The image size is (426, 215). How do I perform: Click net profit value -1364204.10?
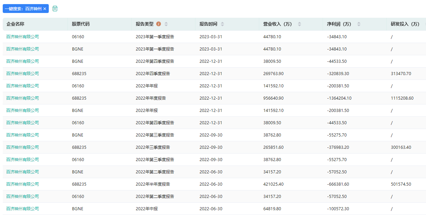339,98
